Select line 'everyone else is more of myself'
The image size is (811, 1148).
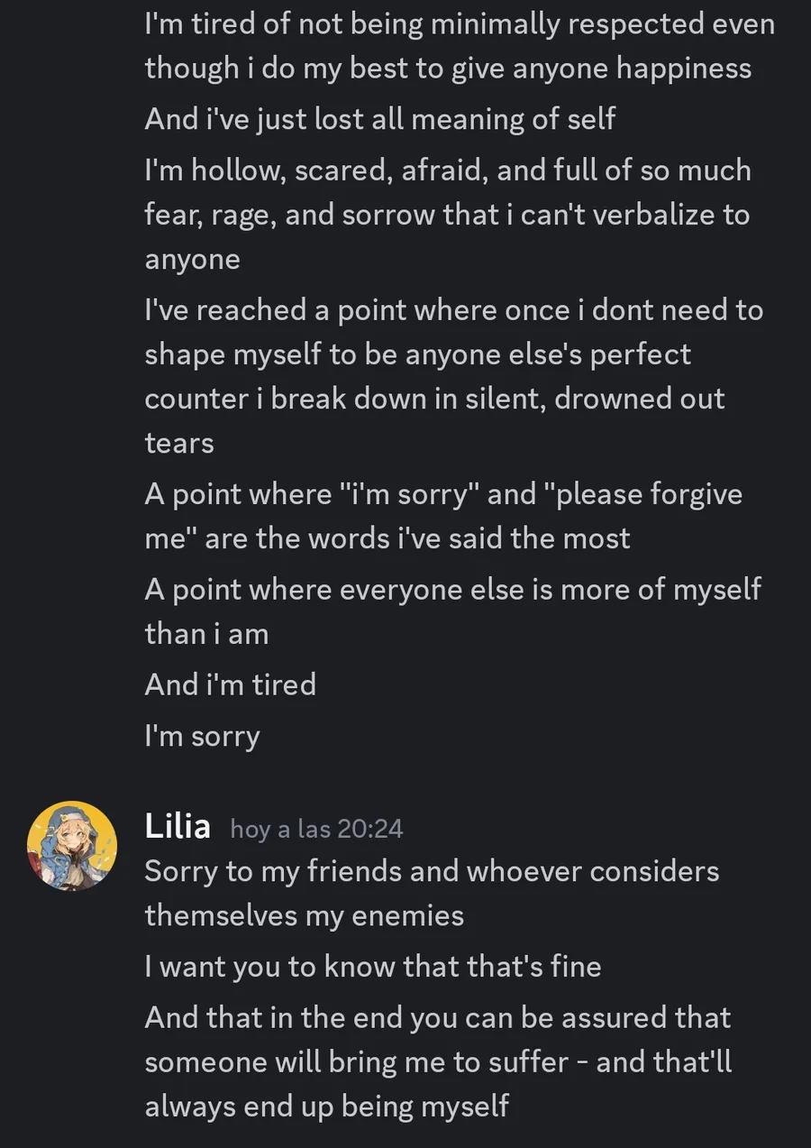point(452,590)
